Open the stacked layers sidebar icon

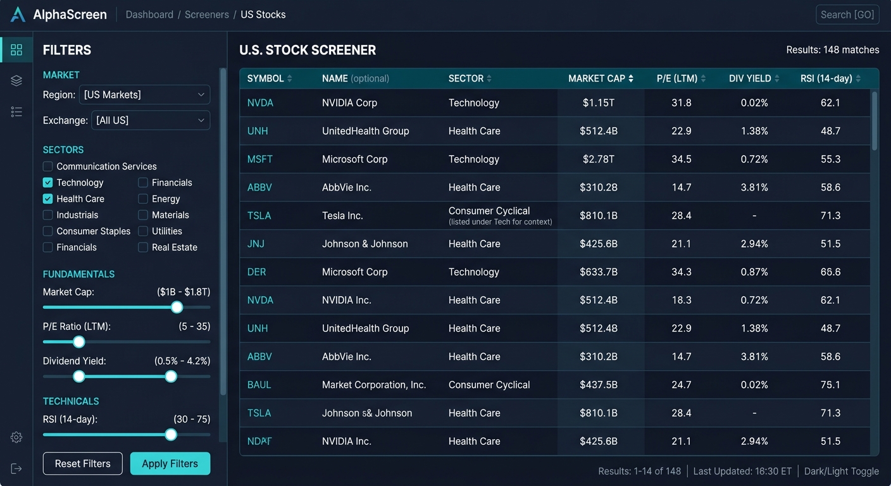[x=16, y=80]
